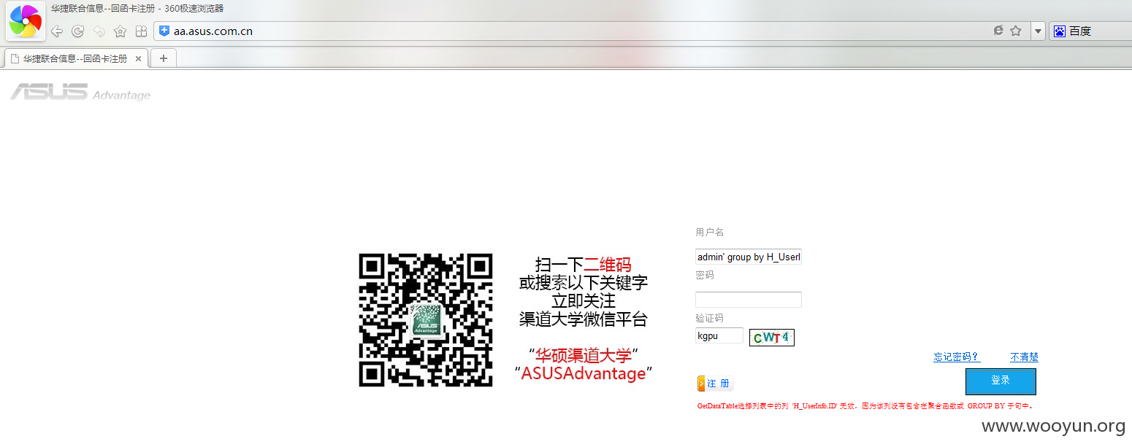Click the red GetDataTable error message text
Viewport: 1132px width, 447px height.
(865, 405)
